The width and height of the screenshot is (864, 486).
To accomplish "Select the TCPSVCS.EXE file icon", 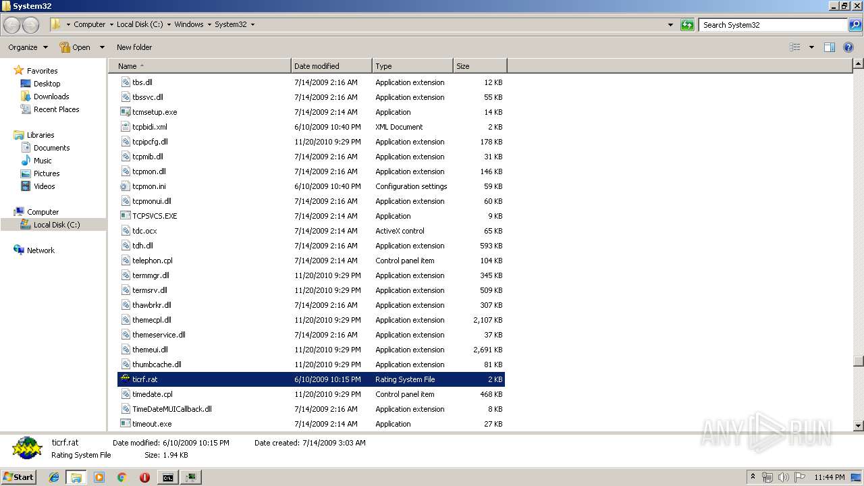I will tap(125, 216).
